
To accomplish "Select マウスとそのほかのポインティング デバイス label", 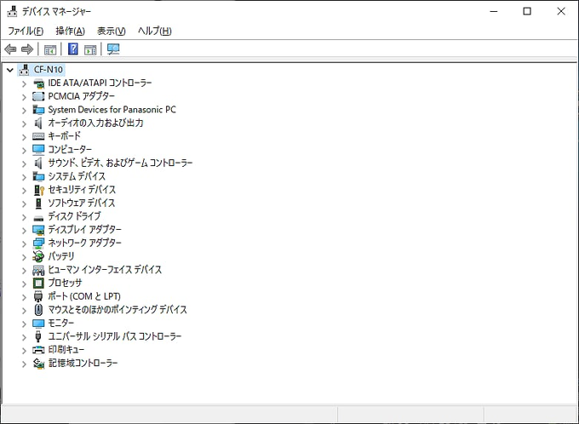I will point(118,310).
